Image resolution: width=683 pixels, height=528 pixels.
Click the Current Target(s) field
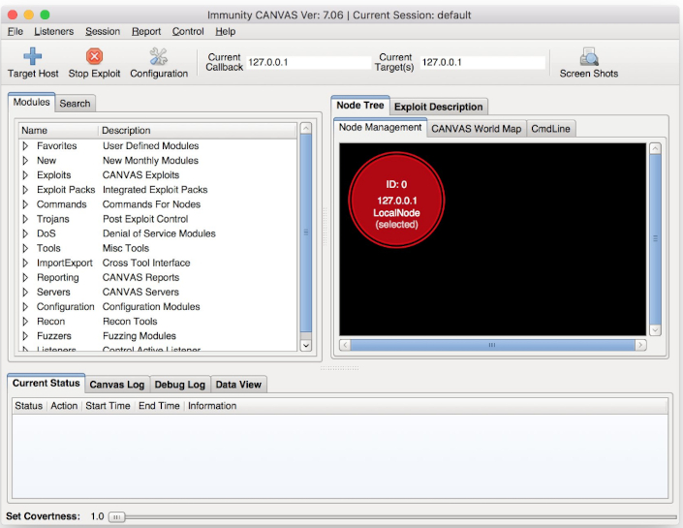pos(481,62)
